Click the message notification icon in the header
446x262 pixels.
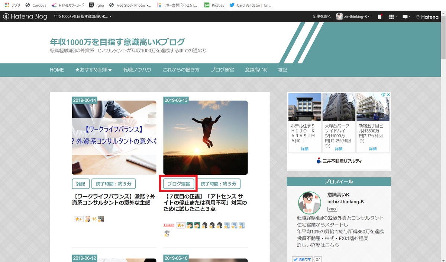(x=405, y=16)
